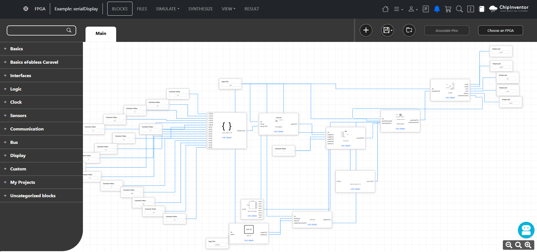Click the home icon in top bar
Image resolution: width=537 pixels, height=252 pixels.
pos(385,9)
